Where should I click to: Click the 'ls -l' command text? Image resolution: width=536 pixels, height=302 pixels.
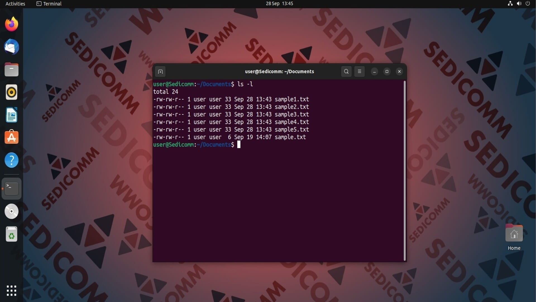click(x=245, y=84)
